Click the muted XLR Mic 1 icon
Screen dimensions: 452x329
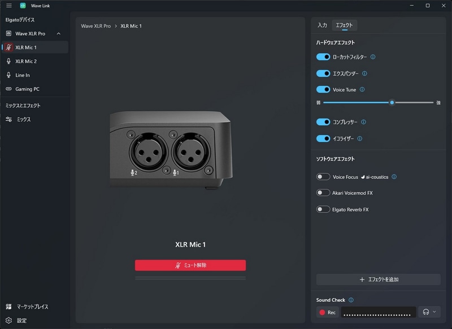9,47
